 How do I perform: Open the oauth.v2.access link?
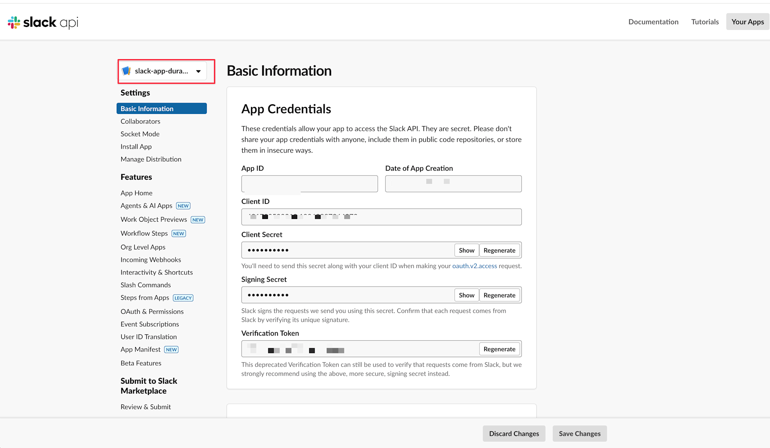click(x=474, y=266)
